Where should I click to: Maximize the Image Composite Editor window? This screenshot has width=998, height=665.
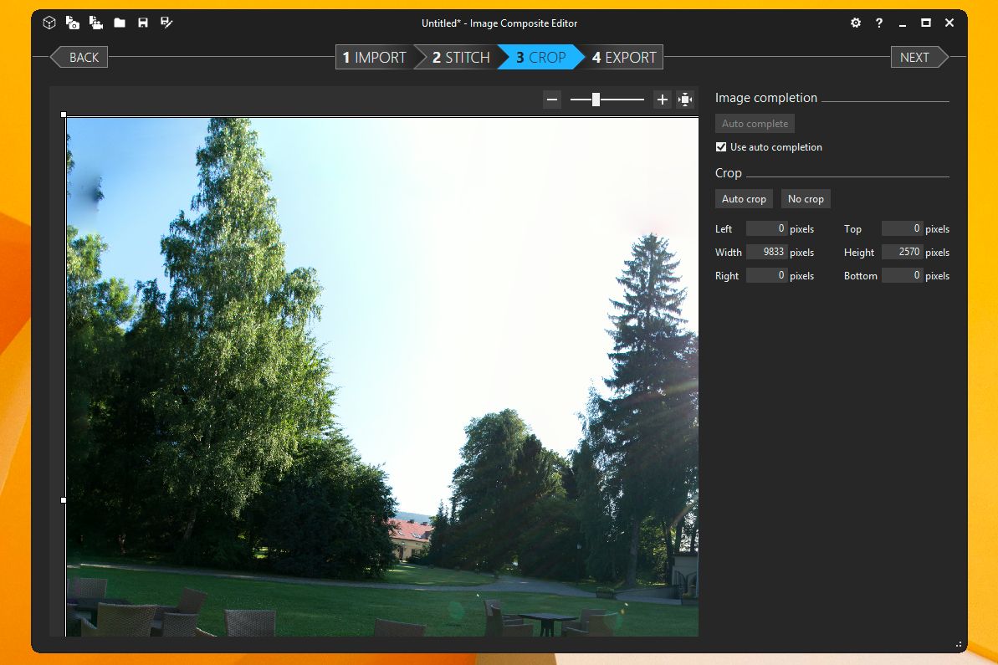click(x=925, y=23)
